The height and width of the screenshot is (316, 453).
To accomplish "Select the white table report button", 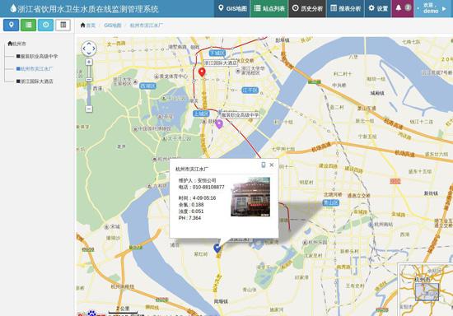I will (x=63, y=26).
